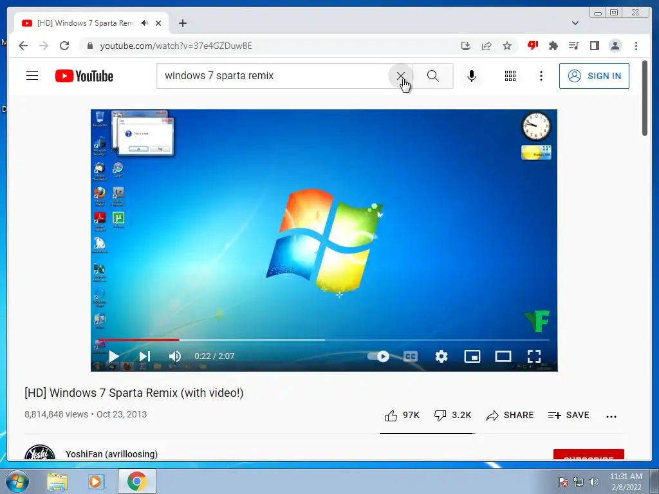Click the SHARE button
The width and height of the screenshot is (659, 494).
[510, 415]
